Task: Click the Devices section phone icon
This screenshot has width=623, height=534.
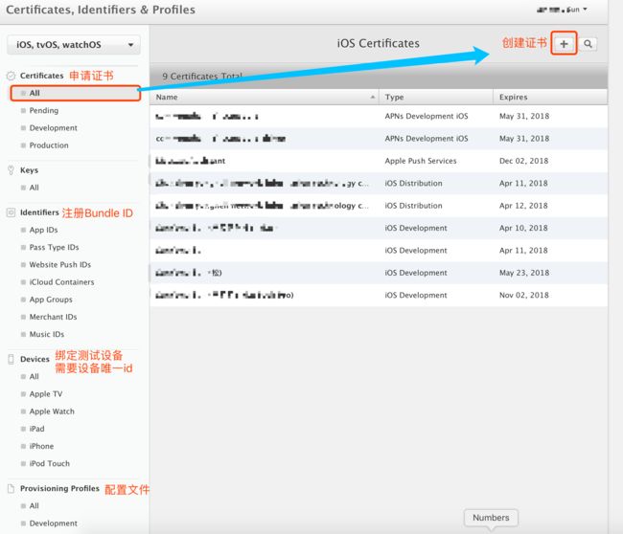Action: (12, 359)
